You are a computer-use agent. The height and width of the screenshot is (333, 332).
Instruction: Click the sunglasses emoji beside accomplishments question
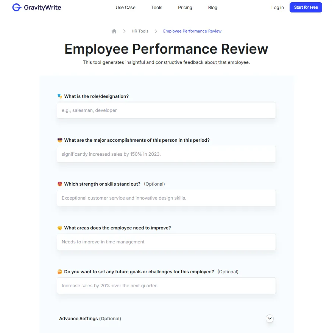click(60, 140)
